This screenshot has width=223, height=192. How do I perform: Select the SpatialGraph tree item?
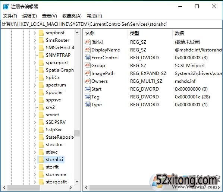coord(60,70)
